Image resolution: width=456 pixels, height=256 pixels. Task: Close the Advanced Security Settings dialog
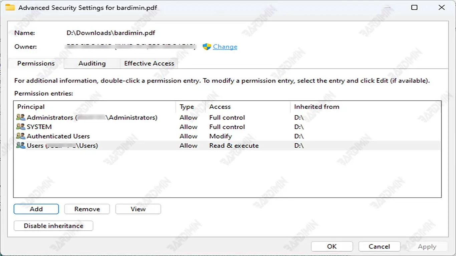(x=442, y=7)
